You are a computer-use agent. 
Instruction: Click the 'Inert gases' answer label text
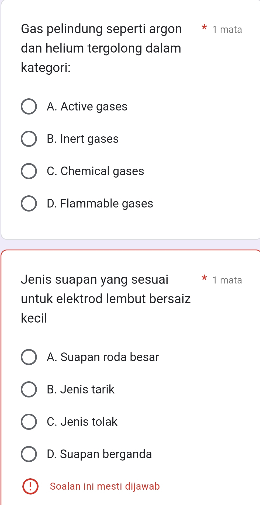pos(83,139)
